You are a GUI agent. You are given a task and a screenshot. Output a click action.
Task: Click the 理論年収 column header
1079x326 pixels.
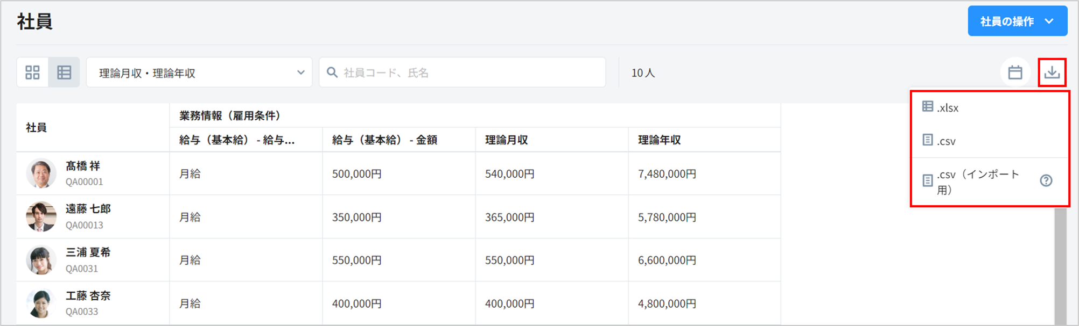(659, 140)
